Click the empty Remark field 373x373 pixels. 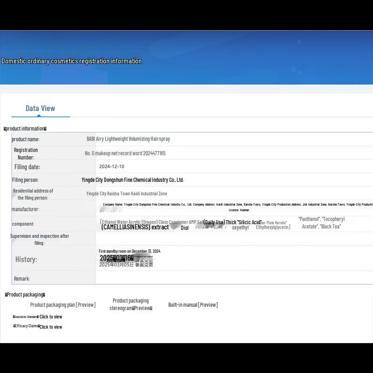[233, 278]
